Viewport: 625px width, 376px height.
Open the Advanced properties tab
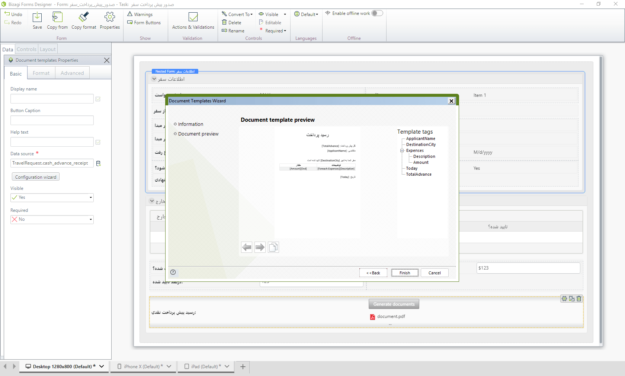[72, 73]
